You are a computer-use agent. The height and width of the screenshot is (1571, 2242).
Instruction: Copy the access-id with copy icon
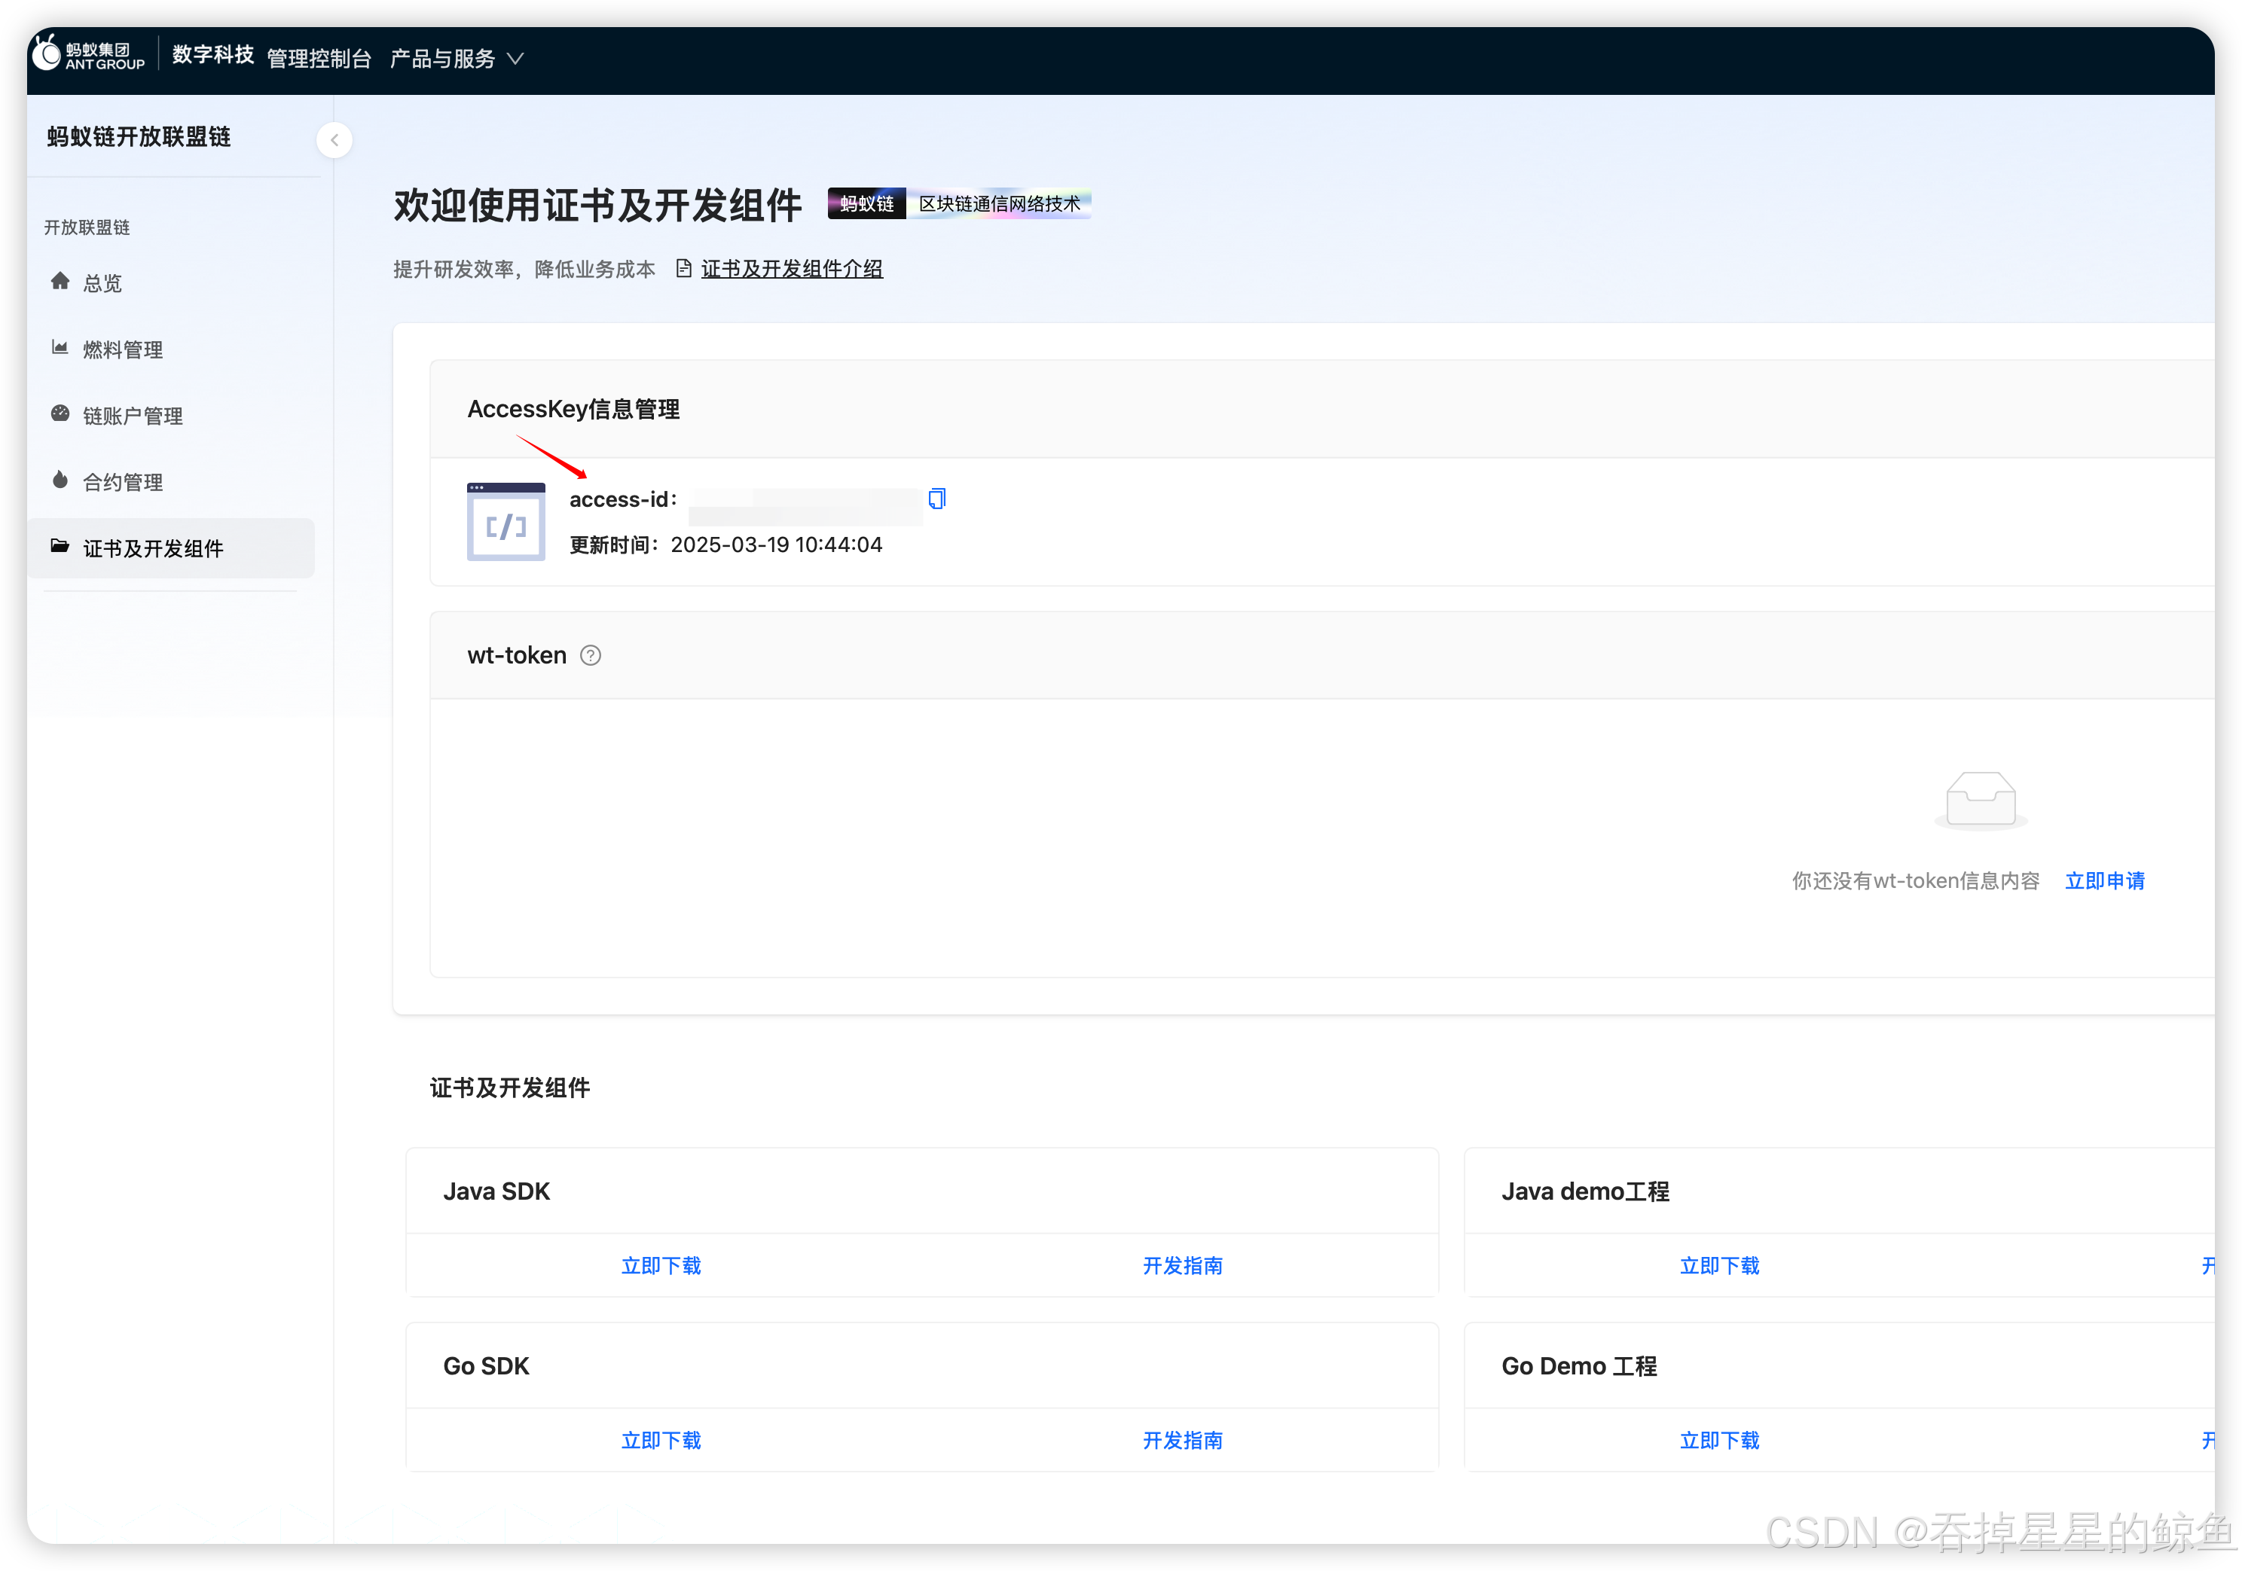point(936,499)
